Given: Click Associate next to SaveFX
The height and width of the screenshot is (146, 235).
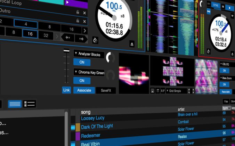Looking at the screenshot, I should (84, 90).
